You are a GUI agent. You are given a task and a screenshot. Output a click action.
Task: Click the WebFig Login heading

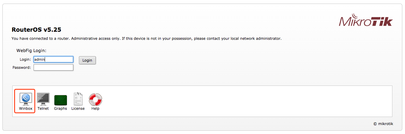pos(33,51)
